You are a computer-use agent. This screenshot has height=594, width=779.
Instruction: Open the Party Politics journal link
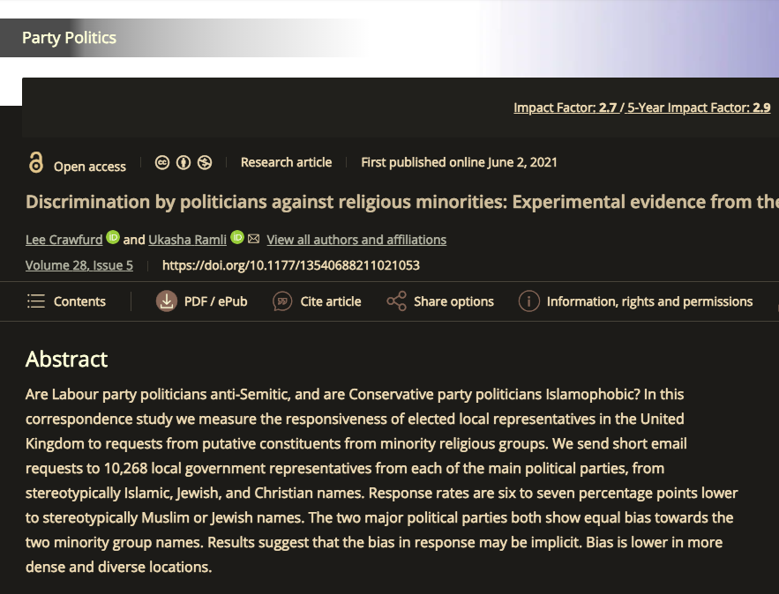click(69, 38)
